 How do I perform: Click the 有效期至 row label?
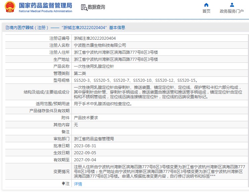61,160
